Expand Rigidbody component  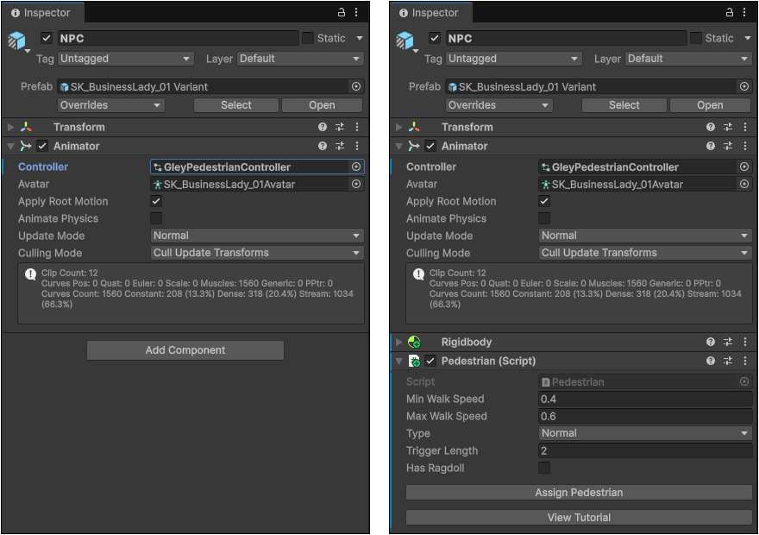click(x=398, y=342)
